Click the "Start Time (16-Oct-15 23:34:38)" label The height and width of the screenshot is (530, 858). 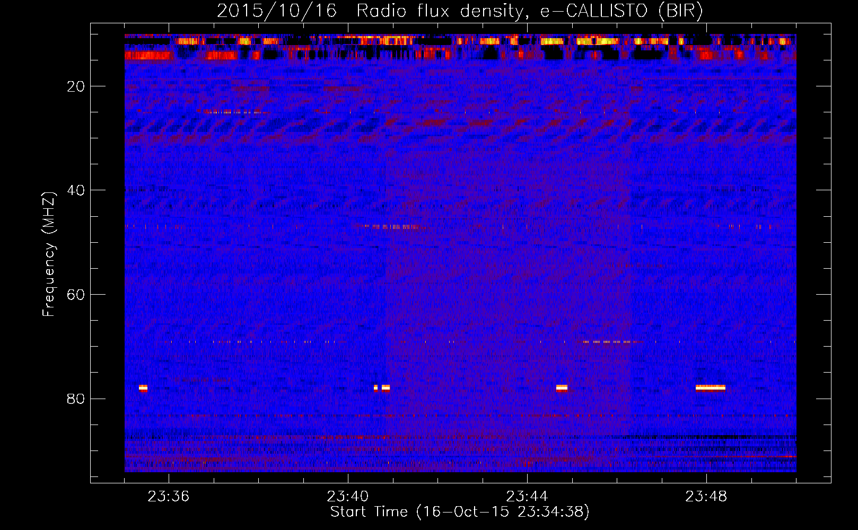[x=460, y=512]
